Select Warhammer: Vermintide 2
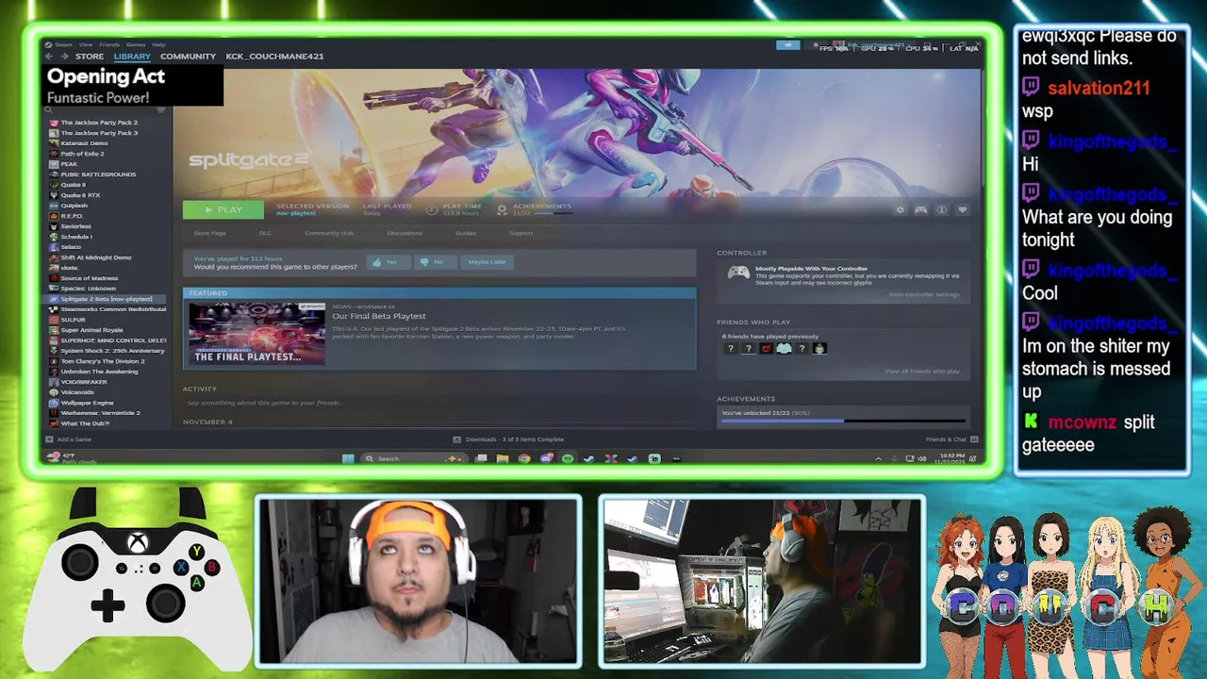The width and height of the screenshot is (1207, 679). click(x=100, y=413)
